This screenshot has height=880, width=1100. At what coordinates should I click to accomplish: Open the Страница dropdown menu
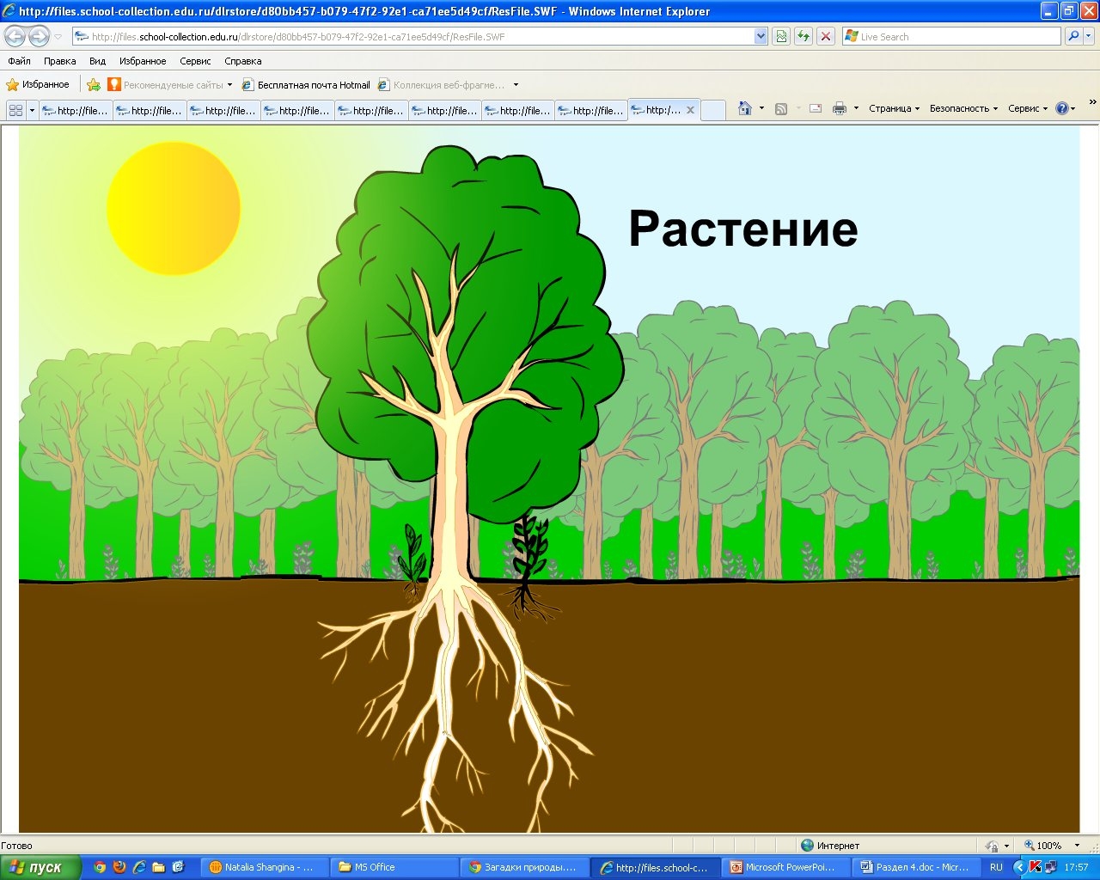pos(894,108)
